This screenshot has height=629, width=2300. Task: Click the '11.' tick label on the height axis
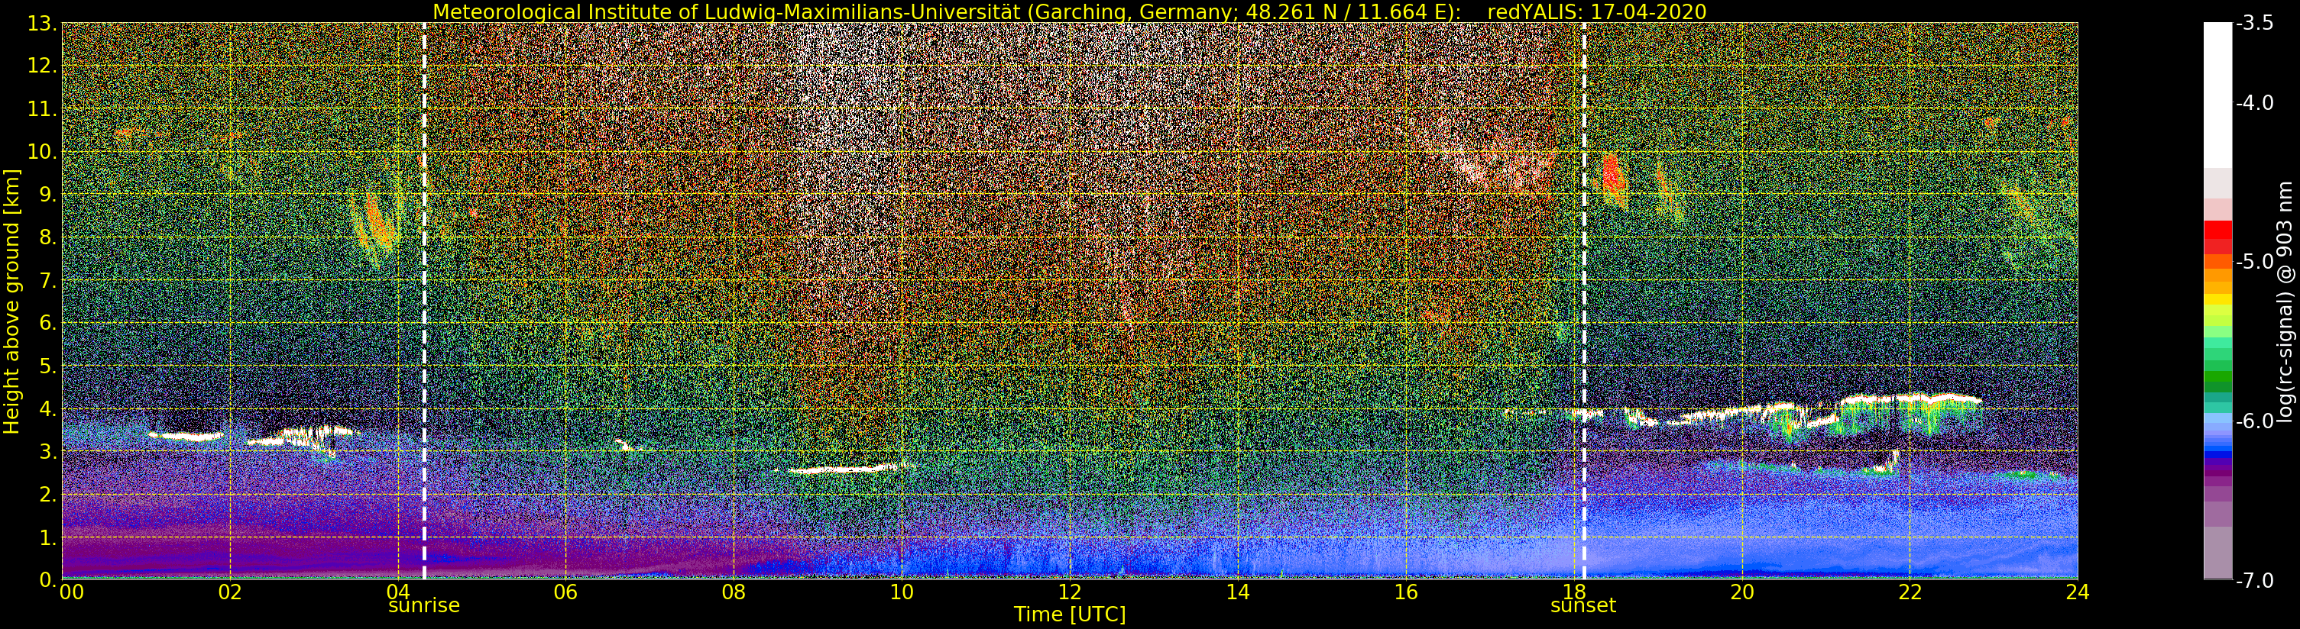click(x=42, y=109)
